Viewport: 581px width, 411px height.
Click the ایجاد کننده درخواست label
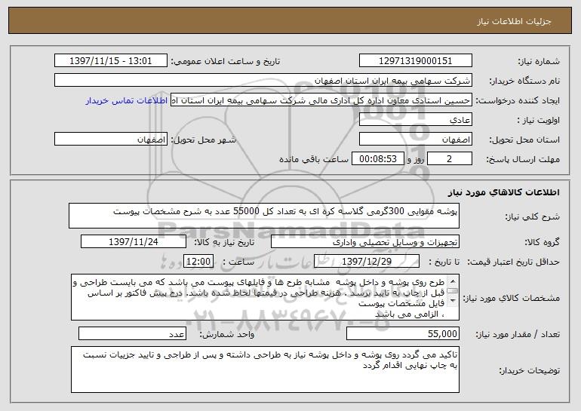coord(518,100)
